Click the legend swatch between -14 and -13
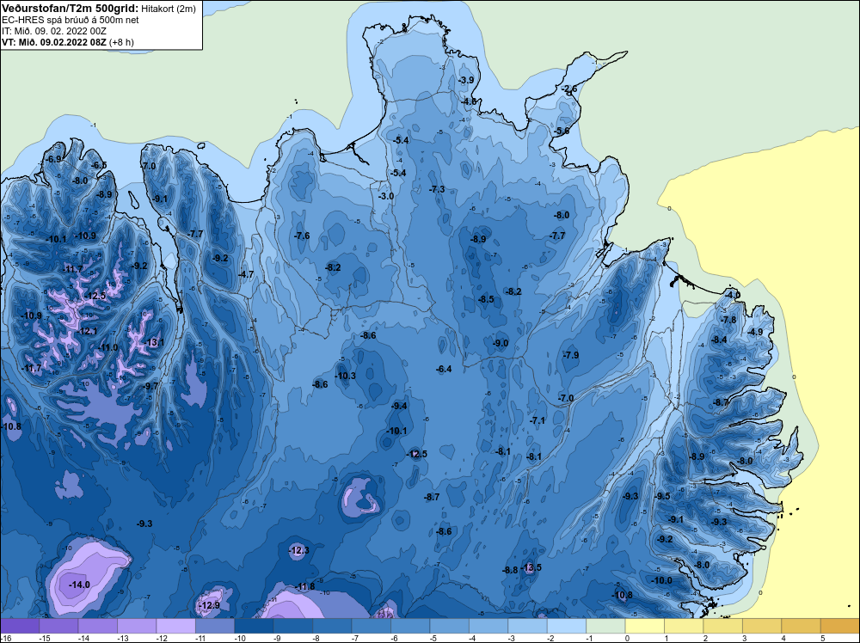 98,625
